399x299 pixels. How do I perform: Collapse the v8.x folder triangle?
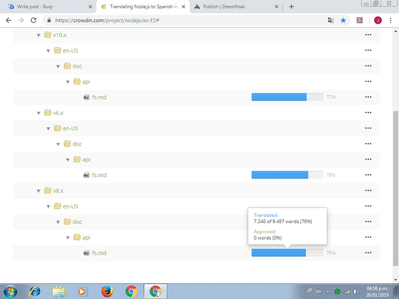coord(39,191)
